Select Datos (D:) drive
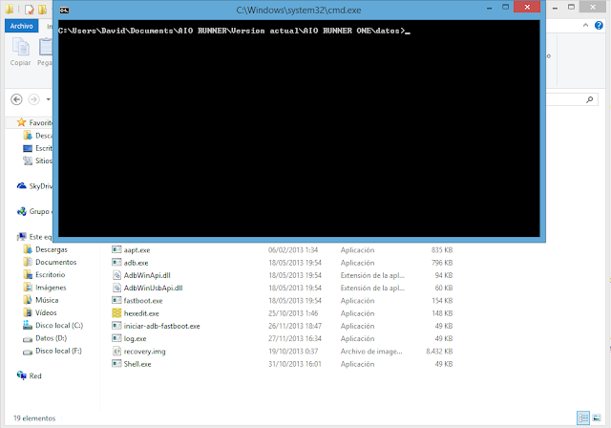This screenshot has height=428, width=611. 45,338
